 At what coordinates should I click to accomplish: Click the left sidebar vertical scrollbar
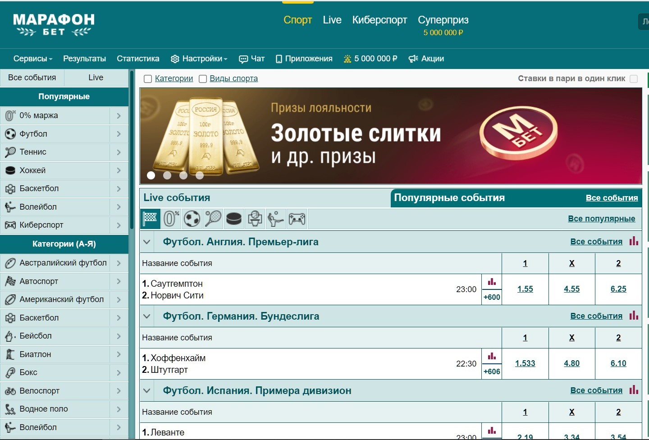click(x=132, y=150)
